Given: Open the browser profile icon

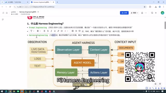Looking at the screenshot, I should [x=160, y=7].
